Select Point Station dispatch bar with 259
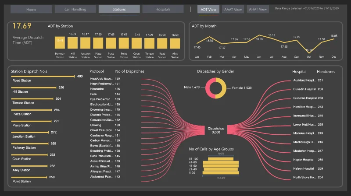The image size is (351, 196). coord(29,177)
